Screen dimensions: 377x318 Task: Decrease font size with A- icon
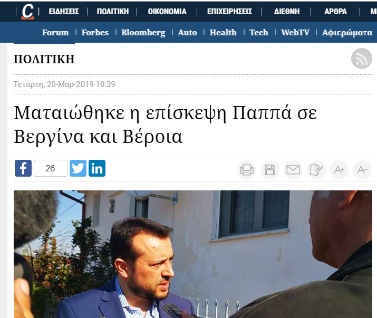click(362, 170)
